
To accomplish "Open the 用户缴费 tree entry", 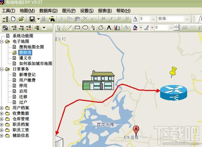I will pos(27,80).
